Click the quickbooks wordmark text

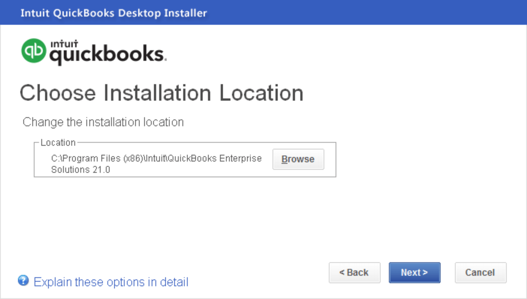[107, 55]
